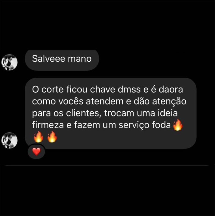This screenshot has width=215, height=216.
Task: Click the word 'daora' in the message
Action: 171,89
